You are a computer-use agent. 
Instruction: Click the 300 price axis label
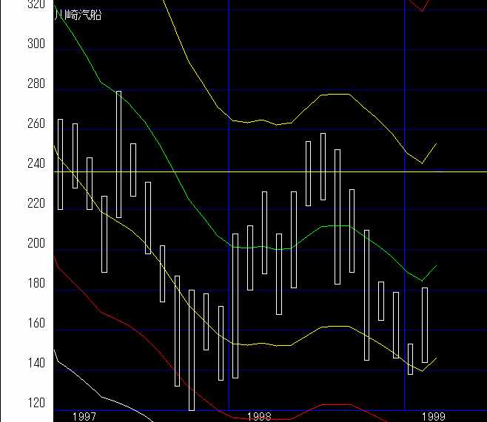[36, 44]
